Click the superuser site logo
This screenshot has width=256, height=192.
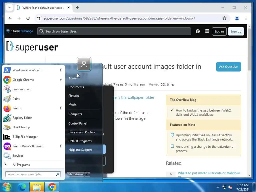coord(32,47)
